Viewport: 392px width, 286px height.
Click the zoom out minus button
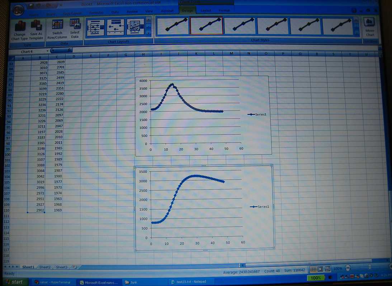tap(347, 268)
